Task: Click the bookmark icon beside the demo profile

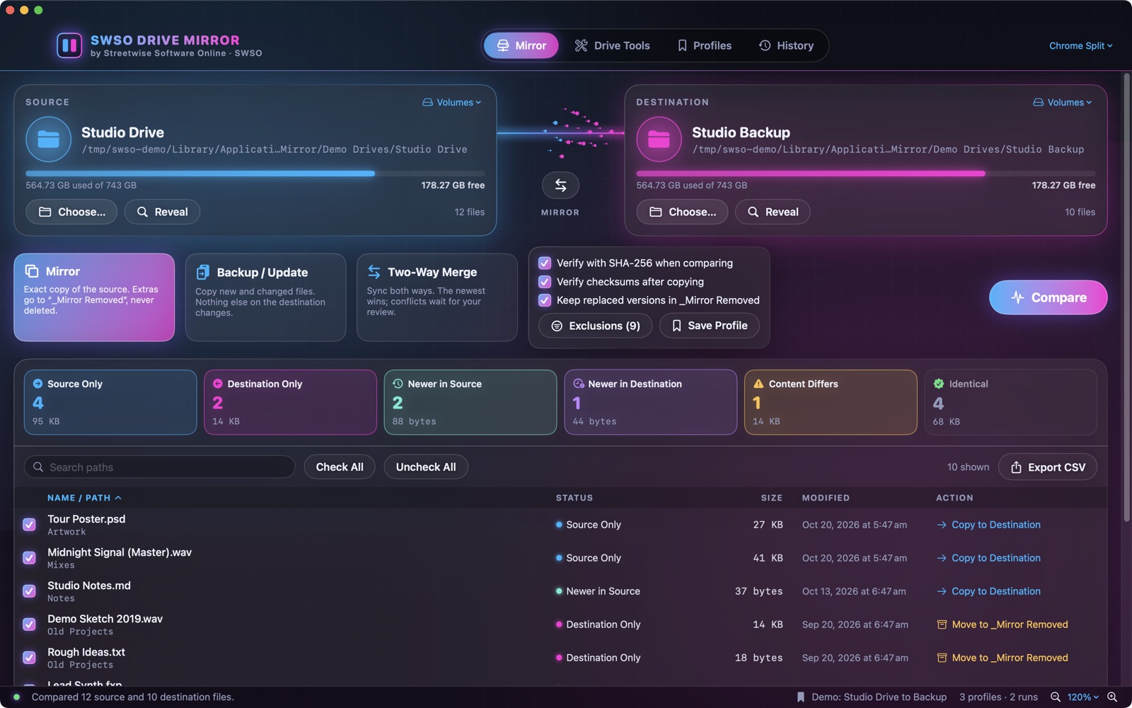Action: (x=801, y=697)
